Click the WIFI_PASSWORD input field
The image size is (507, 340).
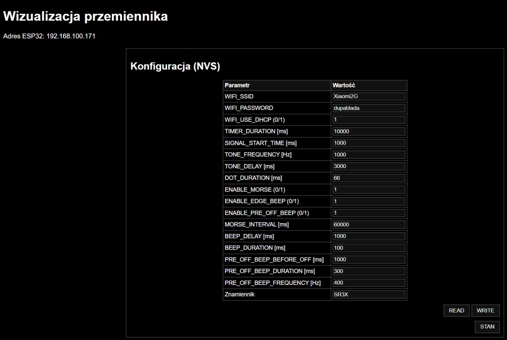coord(369,108)
